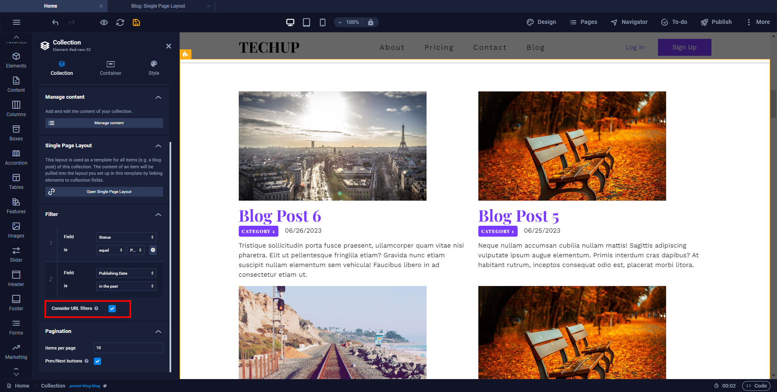Toggle Consider URL filters checkbox

click(x=112, y=309)
